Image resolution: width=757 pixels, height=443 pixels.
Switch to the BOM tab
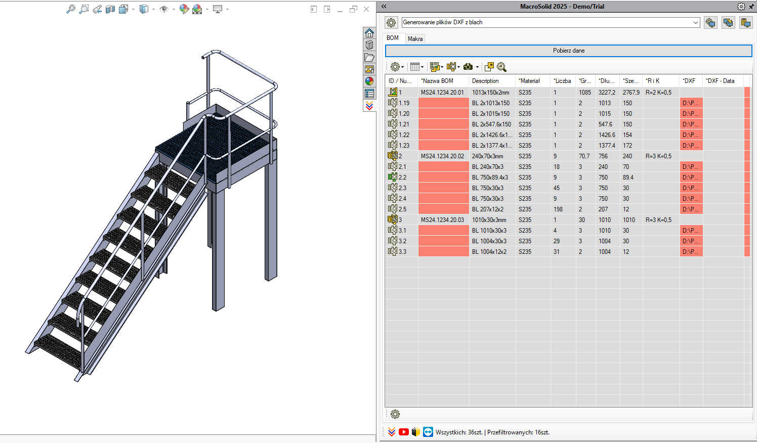[x=393, y=38]
